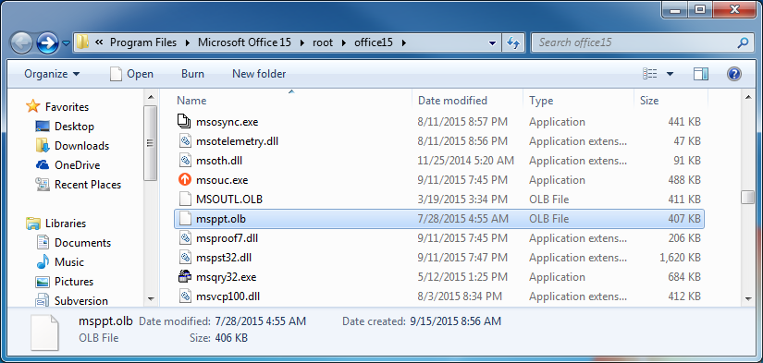Open the Organize dropdown menu
This screenshot has width=763, height=363.
pos(52,74)
